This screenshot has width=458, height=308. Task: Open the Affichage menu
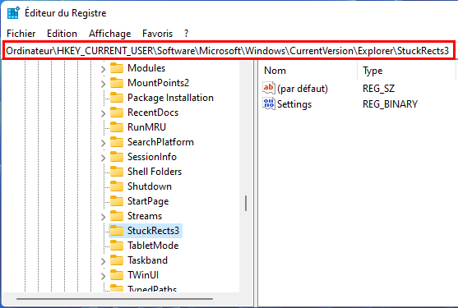(110, 34)
